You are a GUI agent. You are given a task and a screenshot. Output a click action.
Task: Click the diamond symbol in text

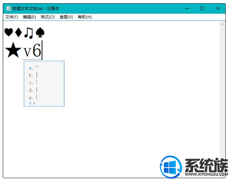pos(18,32)
